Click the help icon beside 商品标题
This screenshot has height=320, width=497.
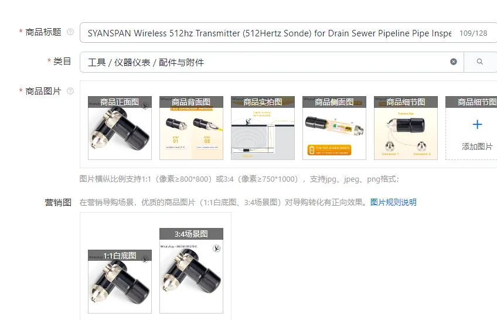(70, 32)
